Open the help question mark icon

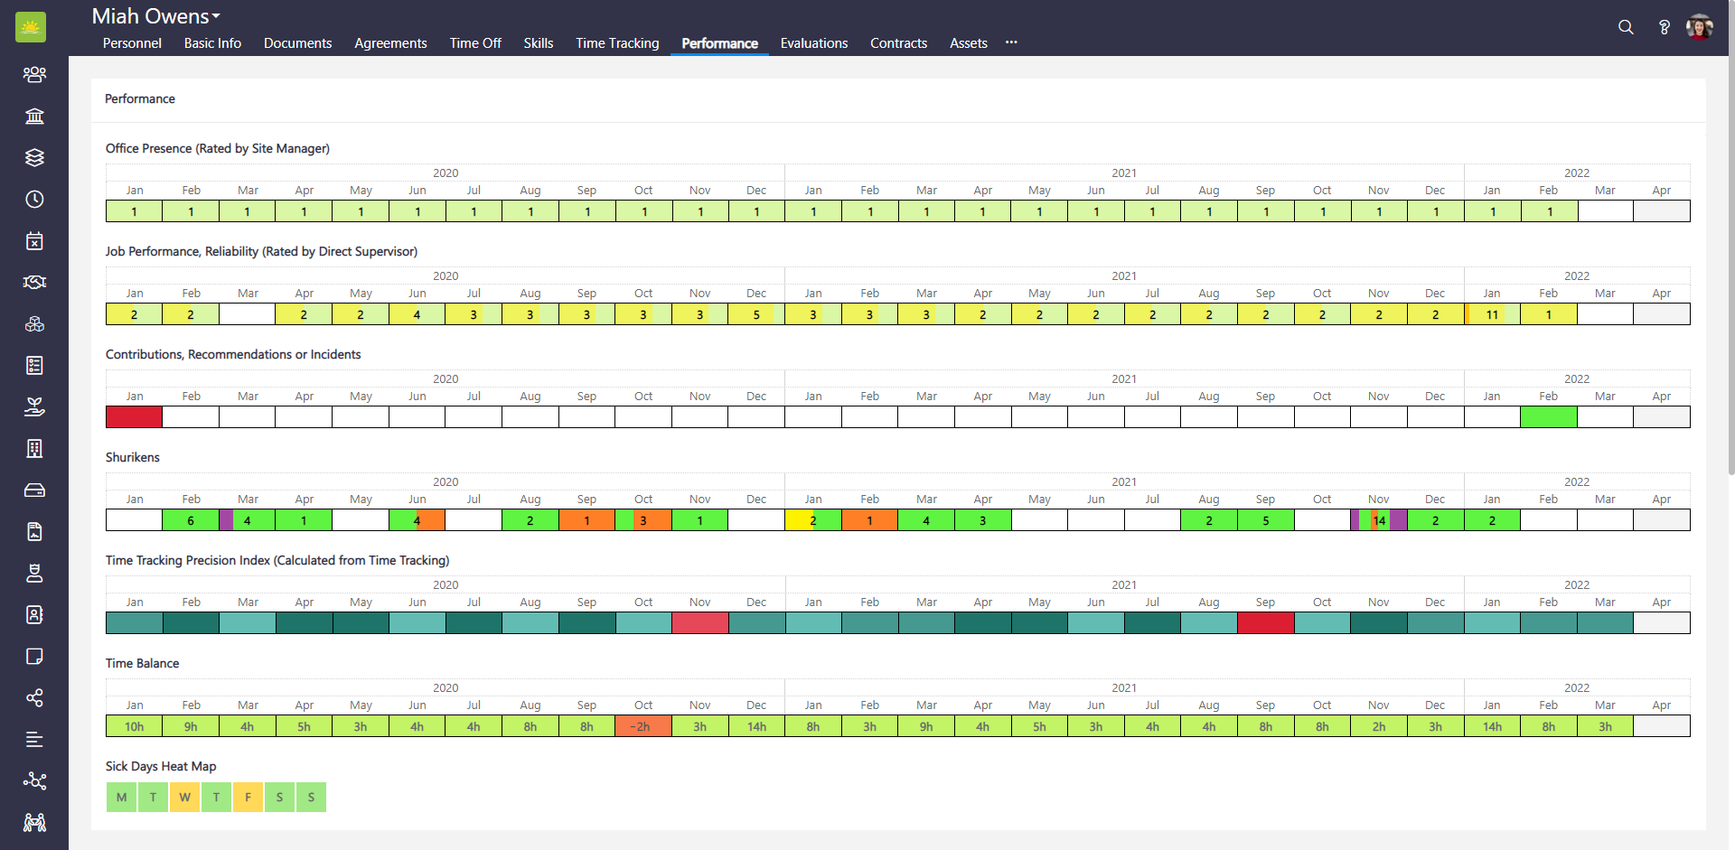point(1664,27)
